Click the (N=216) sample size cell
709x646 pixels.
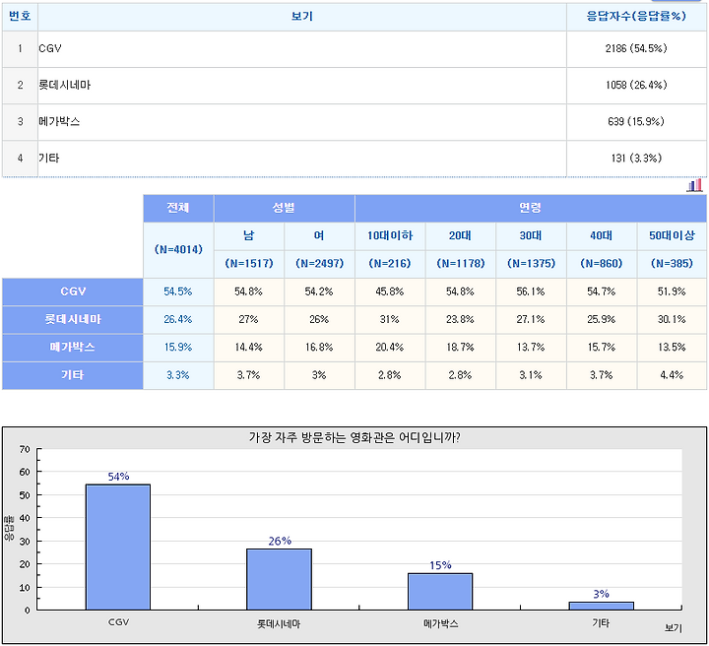click(x=390, y=264)
